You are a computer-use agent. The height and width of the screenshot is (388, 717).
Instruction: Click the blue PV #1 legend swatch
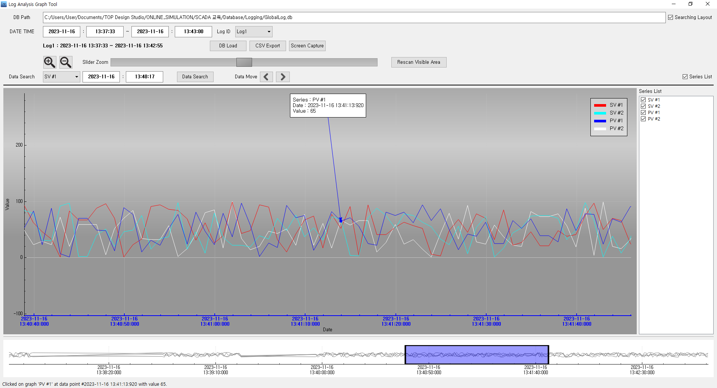(x=600, y=121)
